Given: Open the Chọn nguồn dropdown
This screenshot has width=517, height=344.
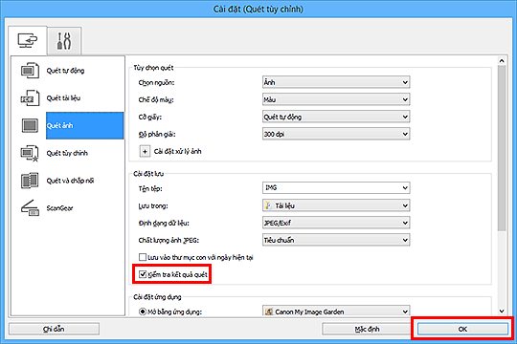Looking at the screenshot, I should click(x=336, y=82).
